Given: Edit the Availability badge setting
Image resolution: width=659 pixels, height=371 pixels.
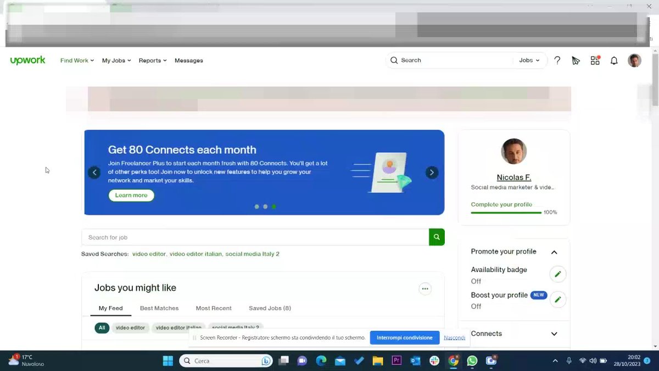Looking at the screenshot, I should [557, 274].
